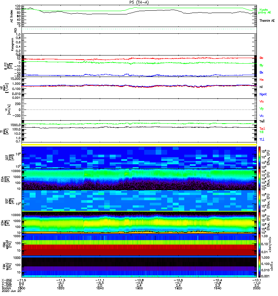Click the plot title "PS (TH-A)"

coord(139,2)
